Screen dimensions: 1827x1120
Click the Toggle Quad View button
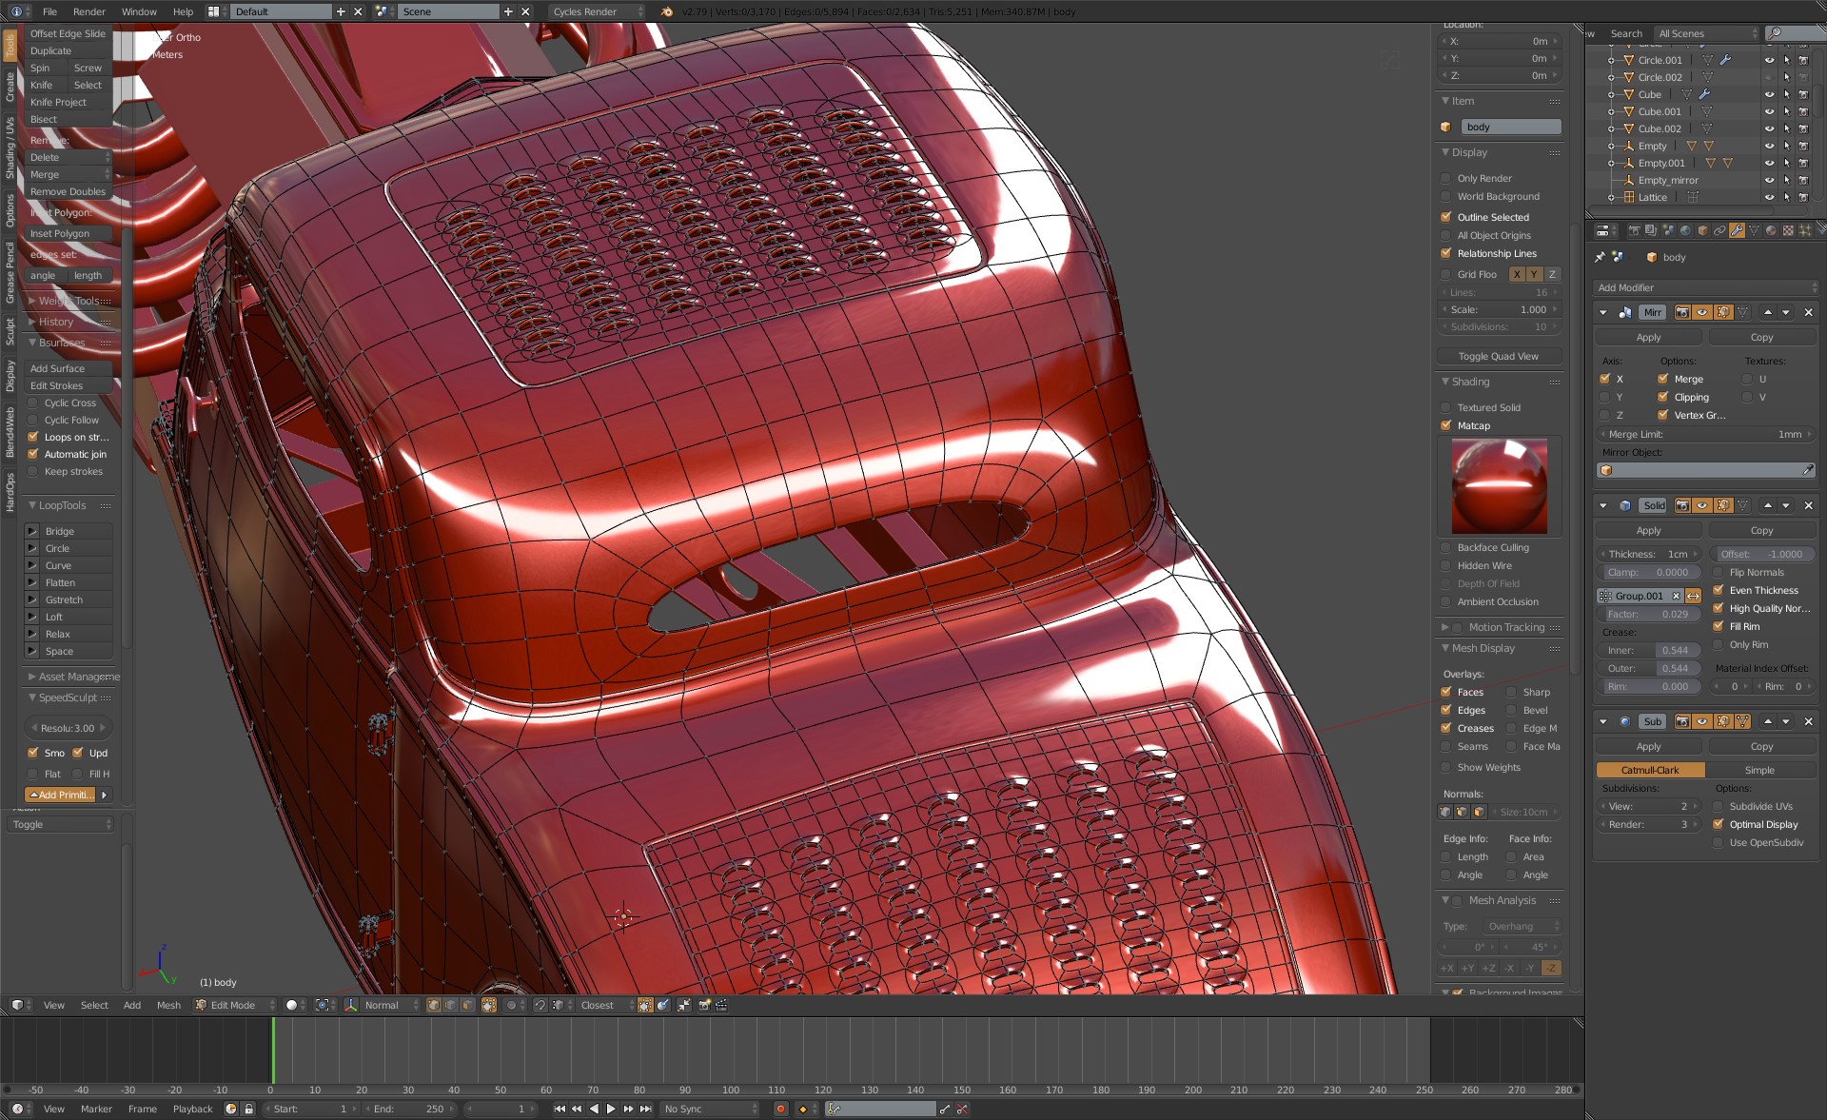(x=1498, y=356)
